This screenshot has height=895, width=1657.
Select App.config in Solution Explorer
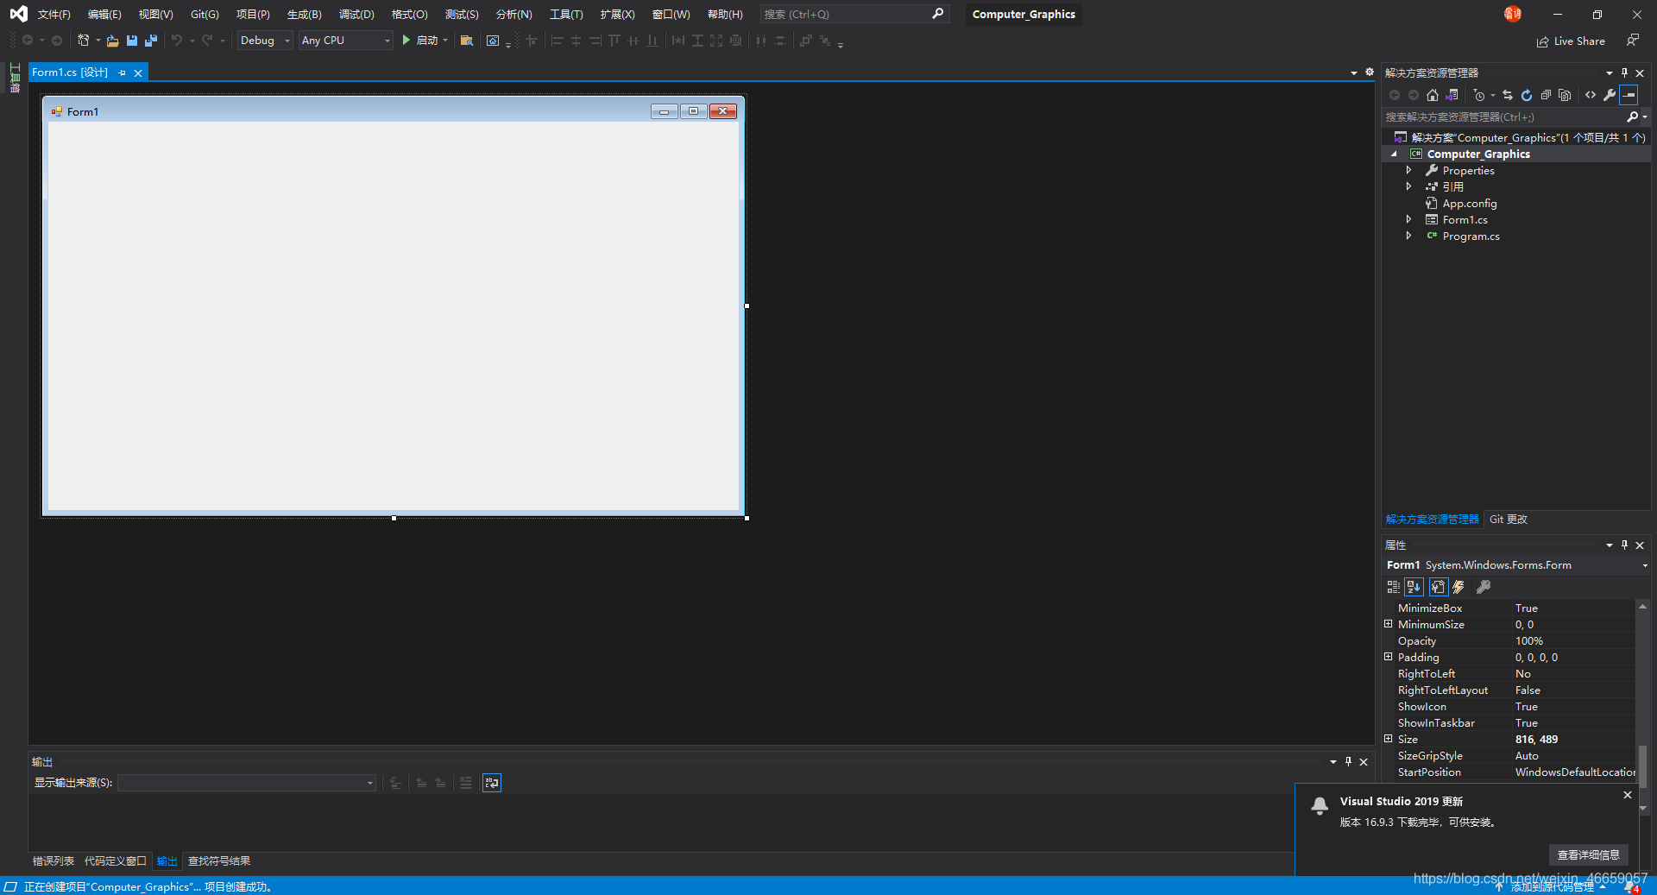click(1469, 204)
